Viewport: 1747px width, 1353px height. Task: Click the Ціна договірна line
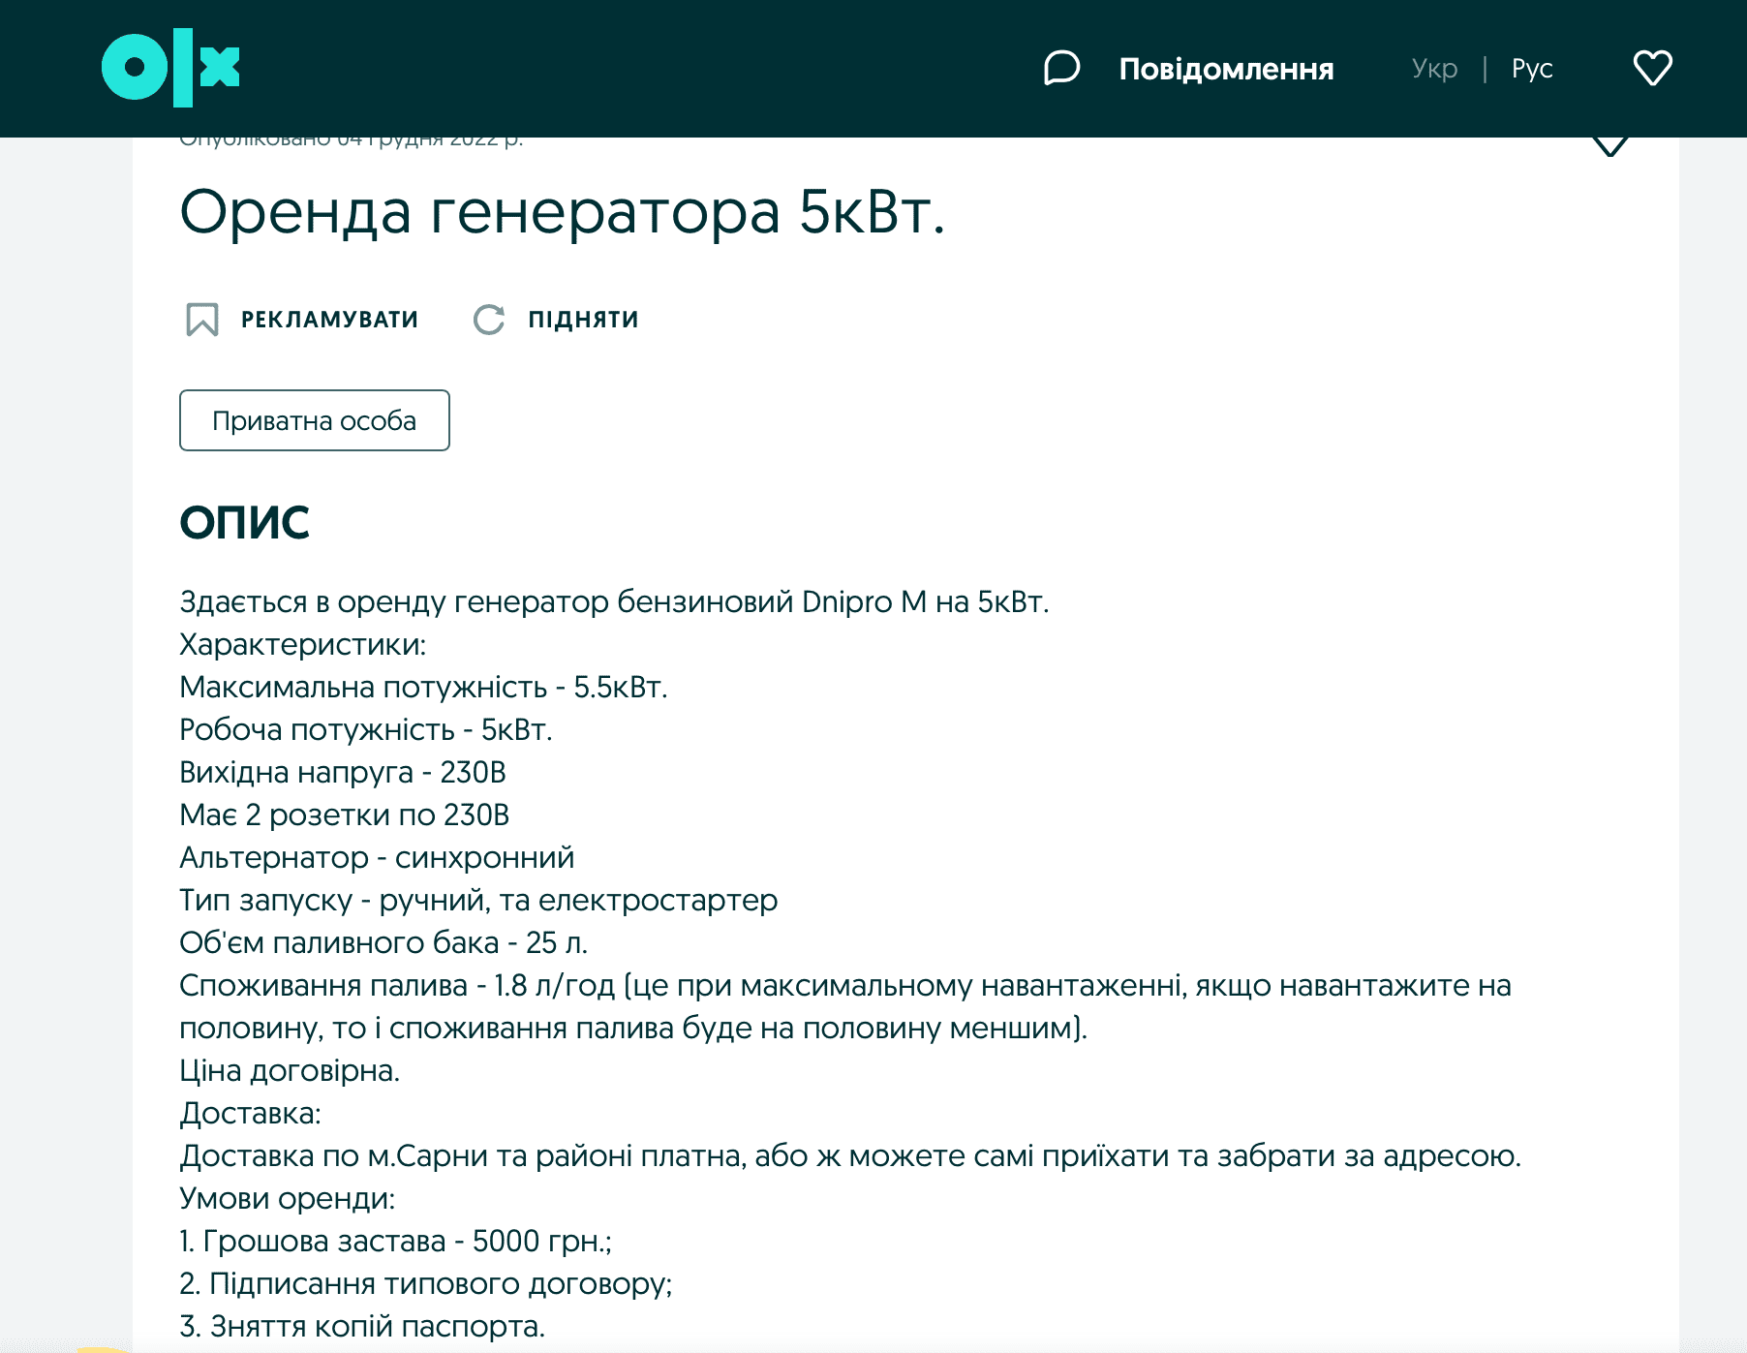[x=290, y=1070]
